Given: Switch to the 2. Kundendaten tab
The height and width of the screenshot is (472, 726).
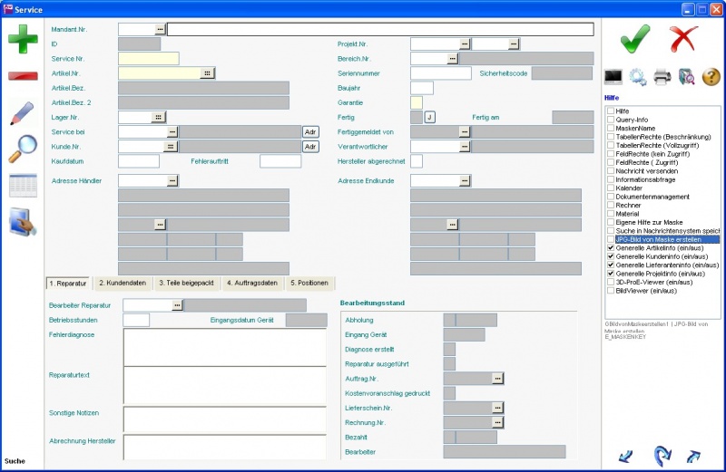Looking at the screenshot, I should point(123,284).
